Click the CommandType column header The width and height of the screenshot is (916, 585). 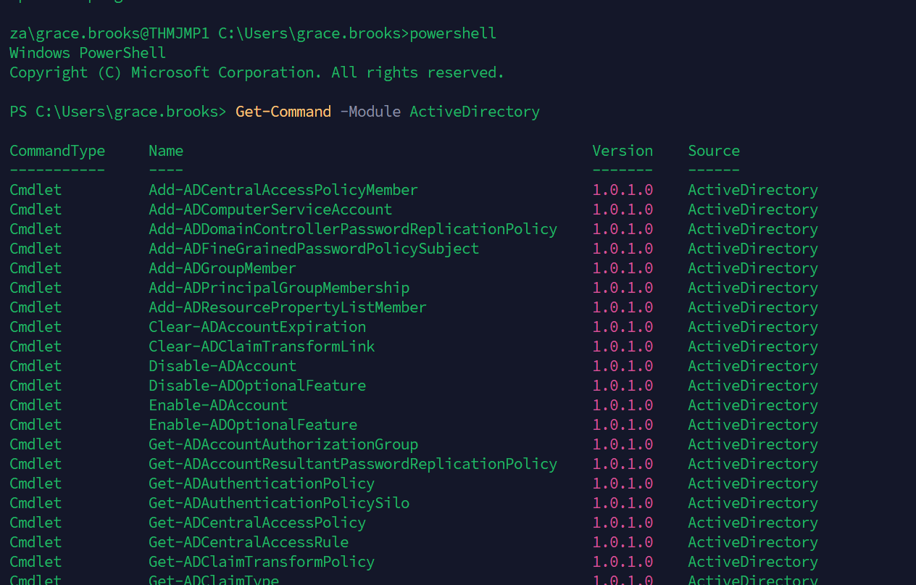point(57,151)
